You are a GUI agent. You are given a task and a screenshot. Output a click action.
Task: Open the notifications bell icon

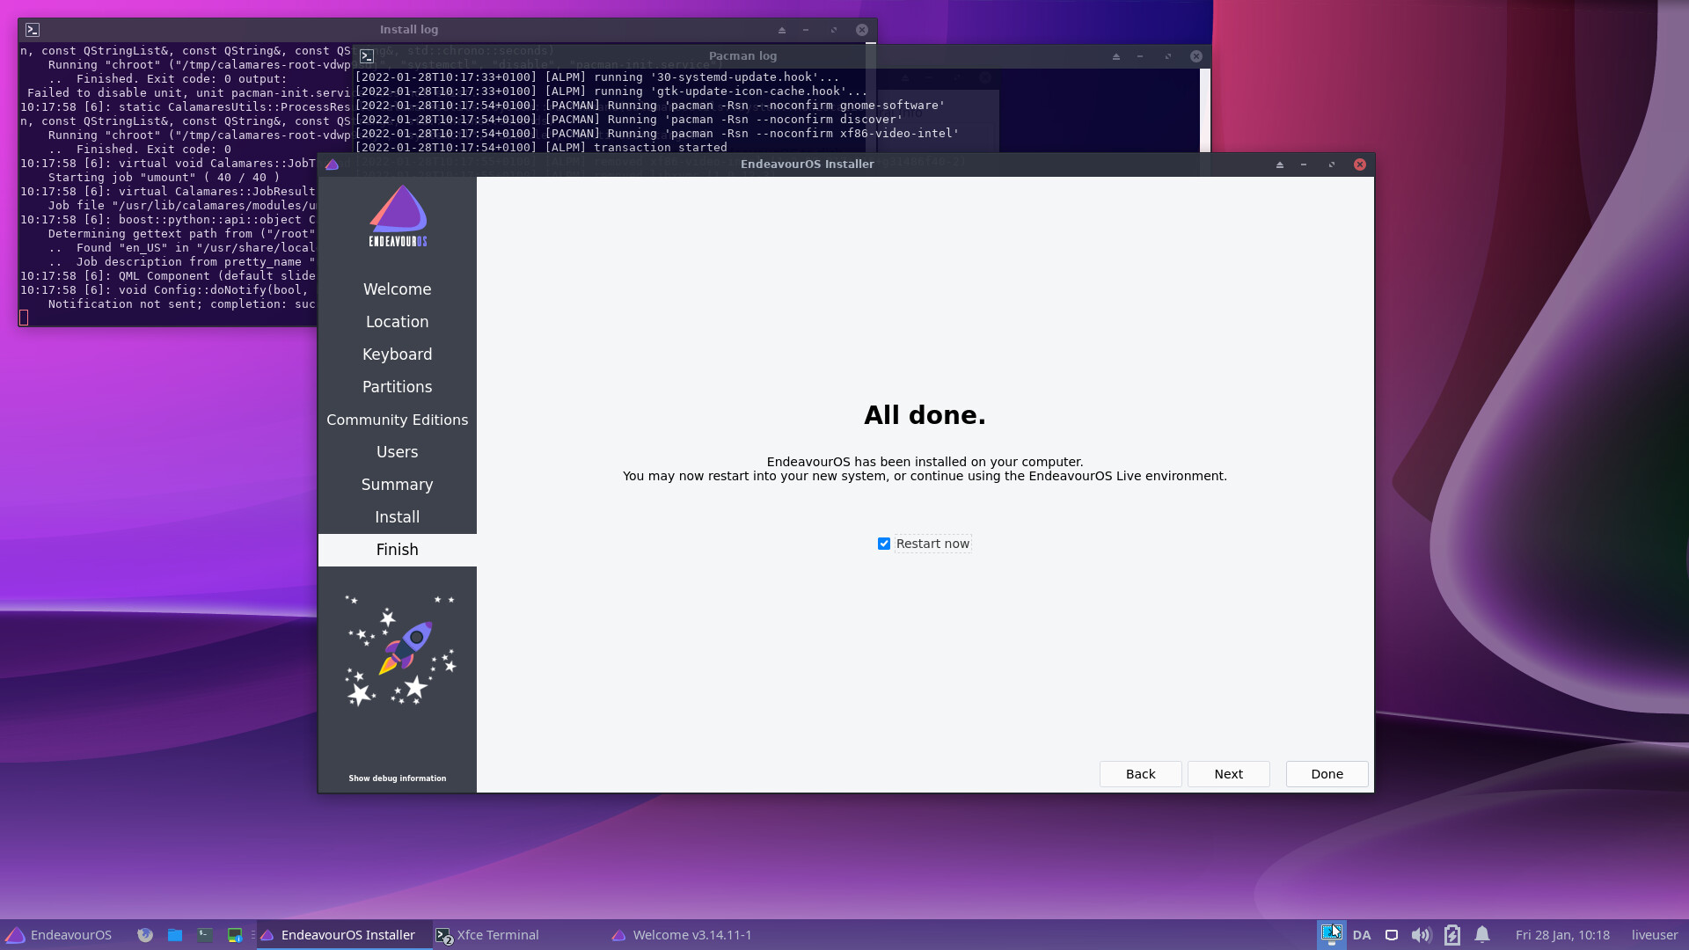click(x=1482, y=934)
